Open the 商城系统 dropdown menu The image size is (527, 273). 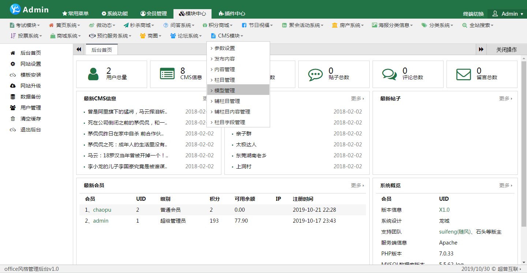(66, 36)
